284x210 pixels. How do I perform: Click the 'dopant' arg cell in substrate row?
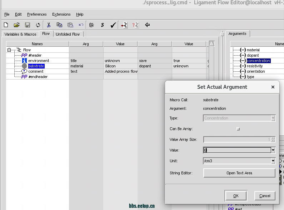coord(155,66)
